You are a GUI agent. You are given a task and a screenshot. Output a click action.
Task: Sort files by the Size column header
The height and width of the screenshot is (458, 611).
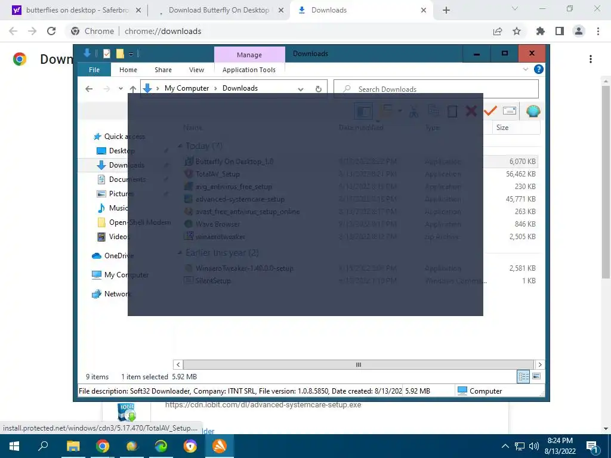(x=502, y=128)
